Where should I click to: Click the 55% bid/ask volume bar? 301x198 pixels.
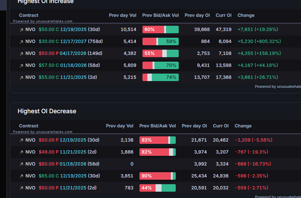click(x=160, y=53)
